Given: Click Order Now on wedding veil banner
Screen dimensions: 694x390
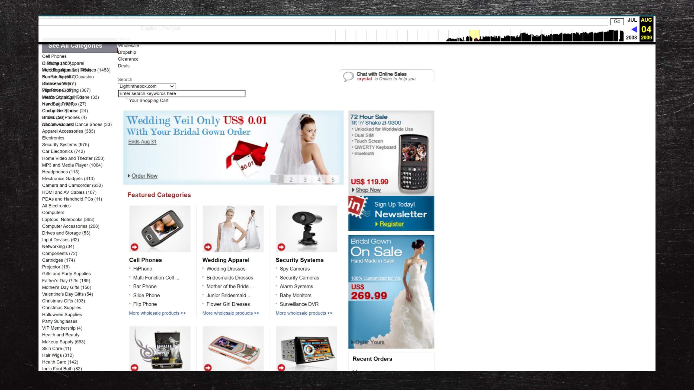Looking at the screenshot, I should 144,176.
